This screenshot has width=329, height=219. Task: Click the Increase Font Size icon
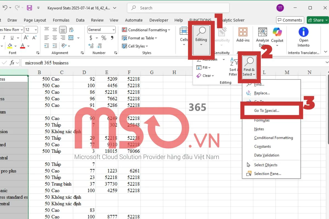pos(26,38)
